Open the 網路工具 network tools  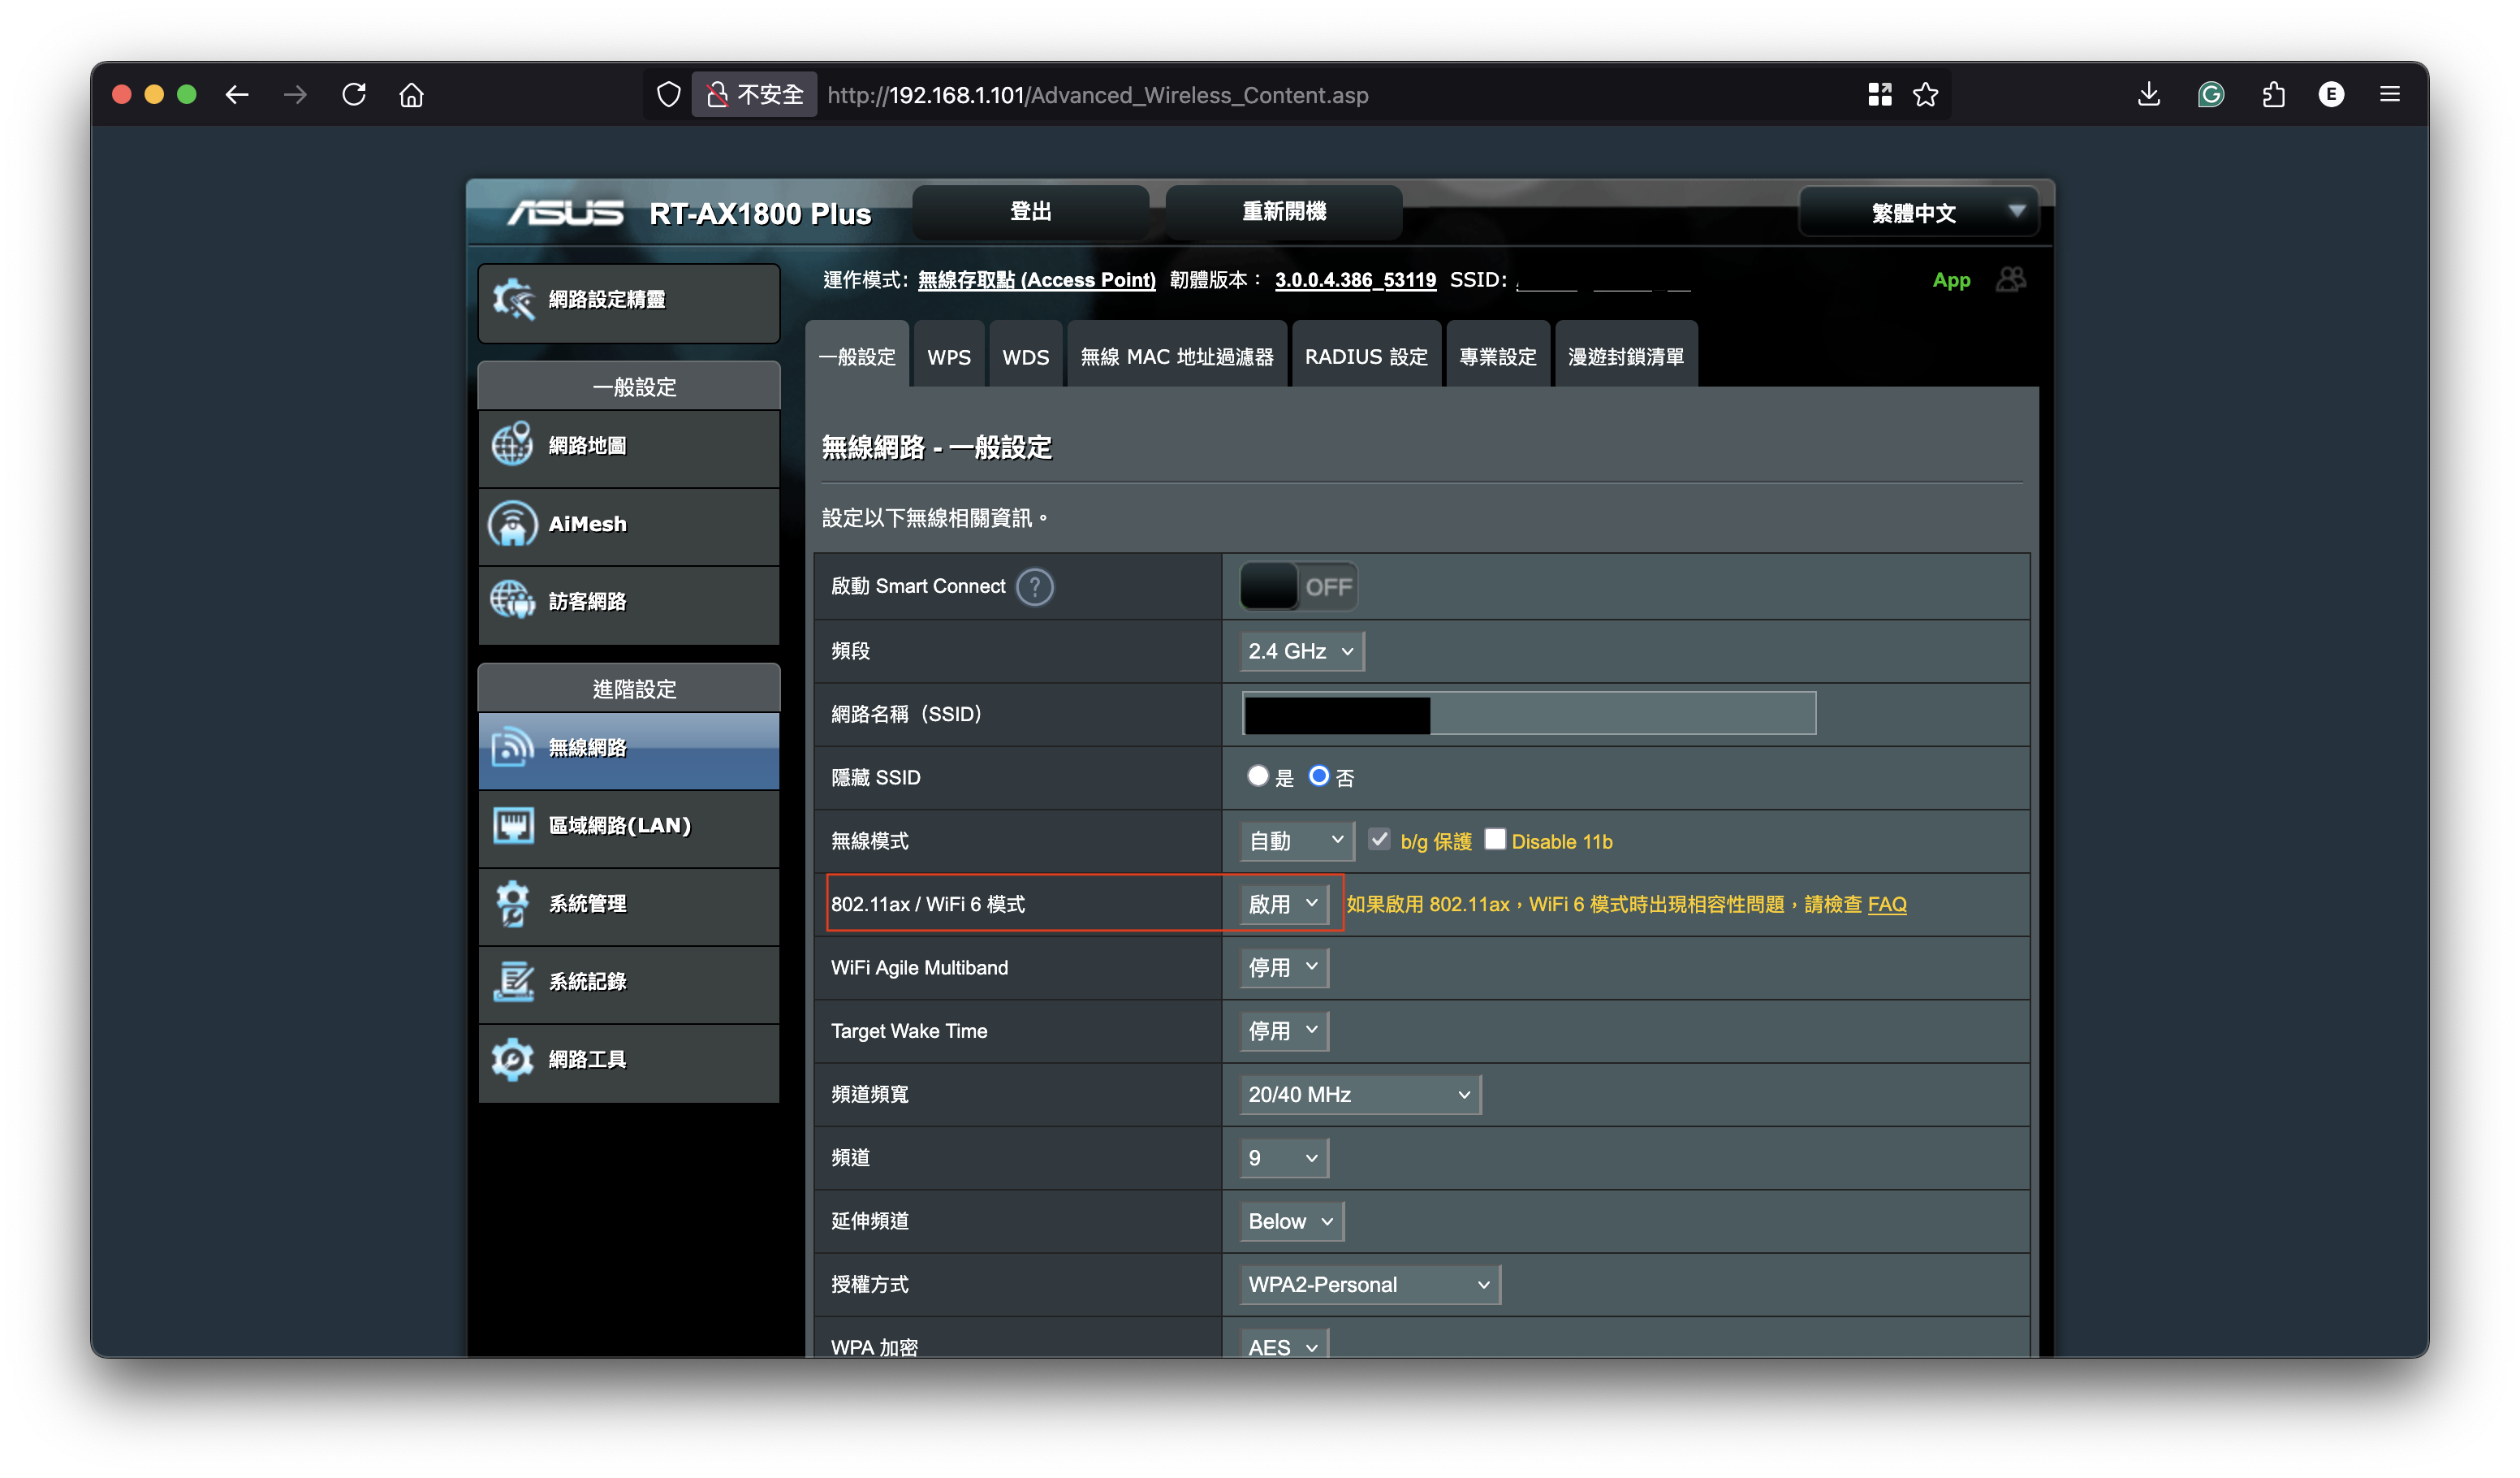pos(589,1059)
